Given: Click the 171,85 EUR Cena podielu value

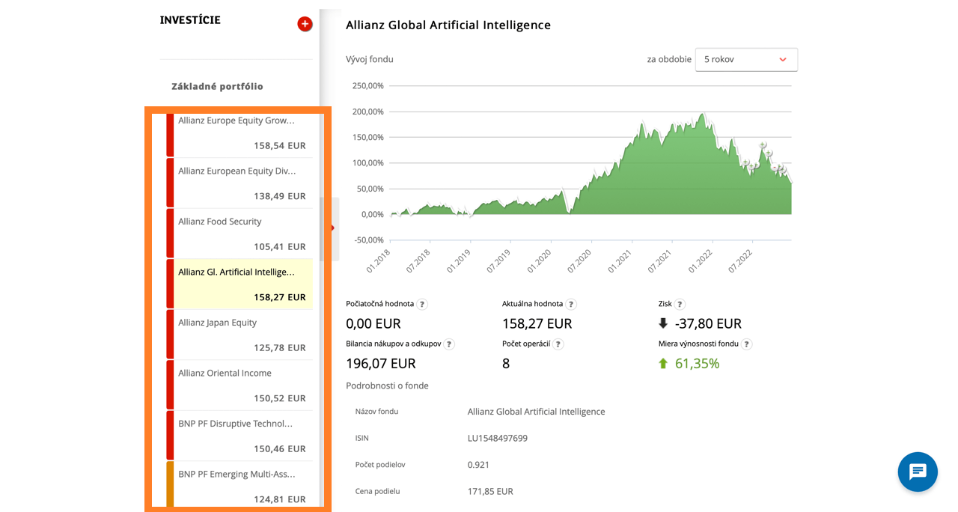Looking at the screenshot, I should pyautogui.click(x=490, y=491).
